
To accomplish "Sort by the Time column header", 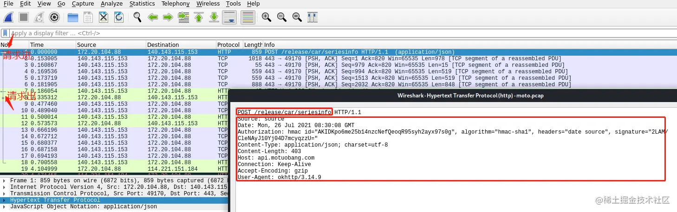I will point(52,45).
